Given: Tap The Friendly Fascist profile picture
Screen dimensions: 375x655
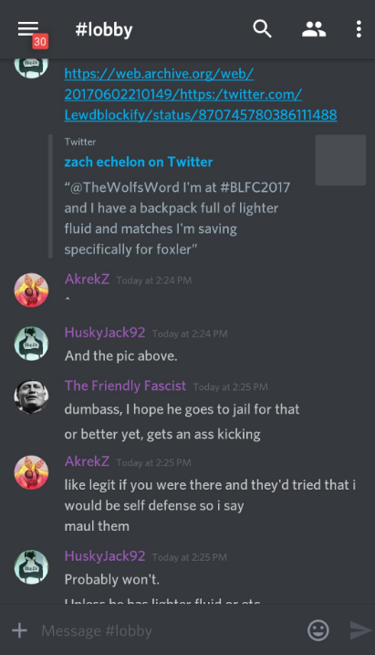Looking at the screenshot, I should point(31,396).
